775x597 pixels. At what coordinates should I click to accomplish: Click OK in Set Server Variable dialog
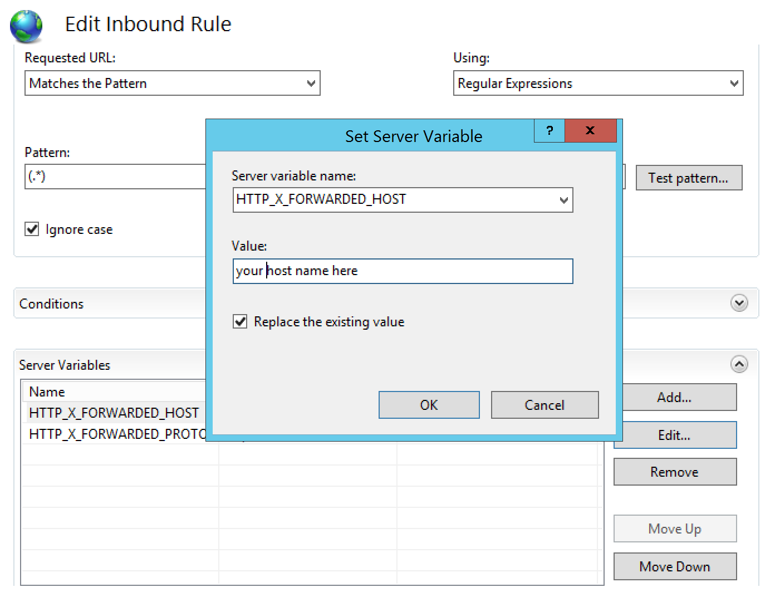(x=429, y=405)
